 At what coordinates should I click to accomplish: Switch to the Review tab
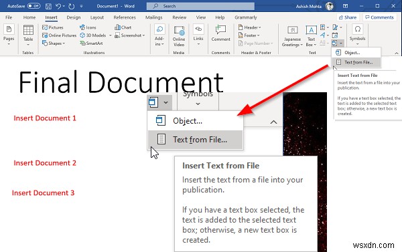coord(179,17)
